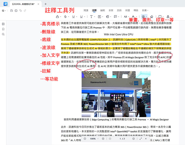
Task: Switch to the 表單 tab
Action: click(111, 10)
